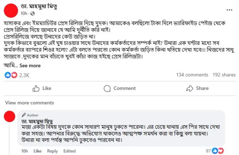Click the Share arrow icon
Viewport: 239px width, 155px height.
point(190,88)
